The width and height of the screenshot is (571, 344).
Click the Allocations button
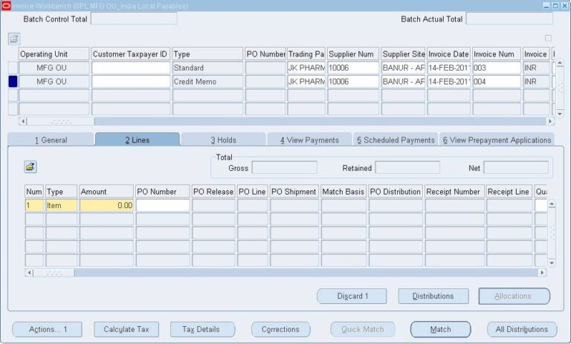point(514,296)
